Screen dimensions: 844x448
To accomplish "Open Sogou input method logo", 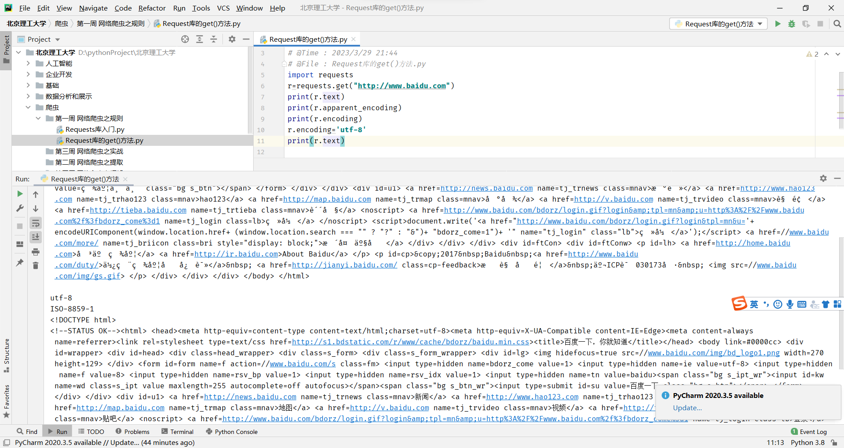I will click(739, 303).
